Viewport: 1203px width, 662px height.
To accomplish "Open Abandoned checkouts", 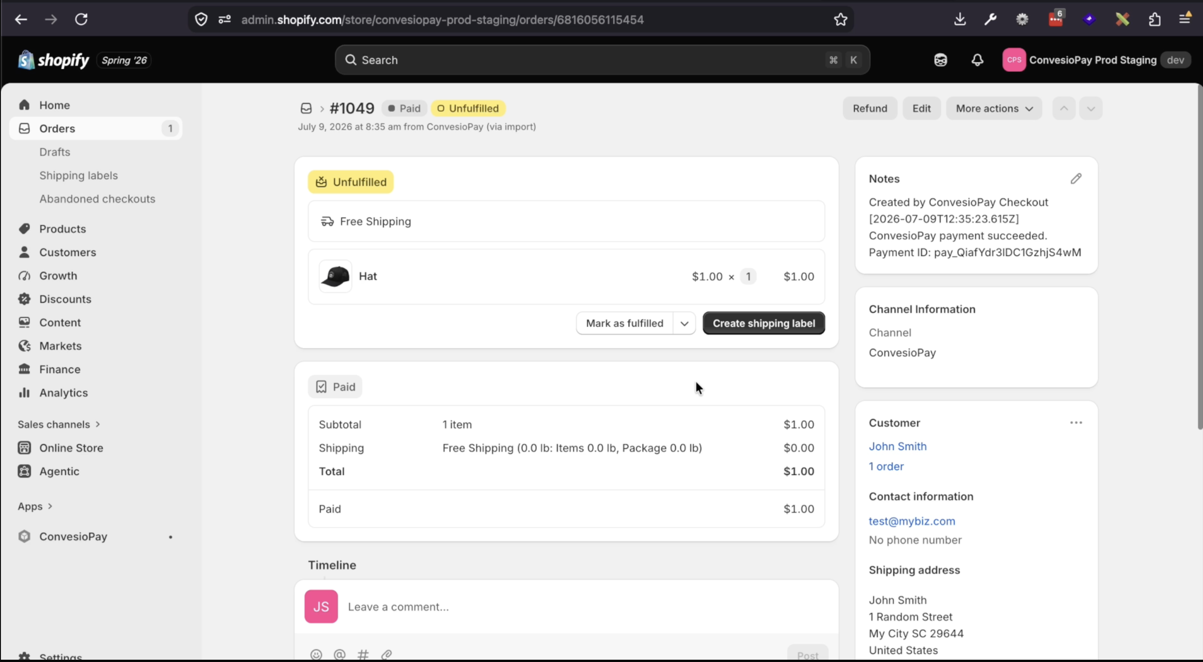I will coord(97,199).
